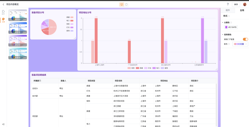249x127 pixels.
Task: Open the 配色 color scheme dropdown
Action: tap(240, 44)
